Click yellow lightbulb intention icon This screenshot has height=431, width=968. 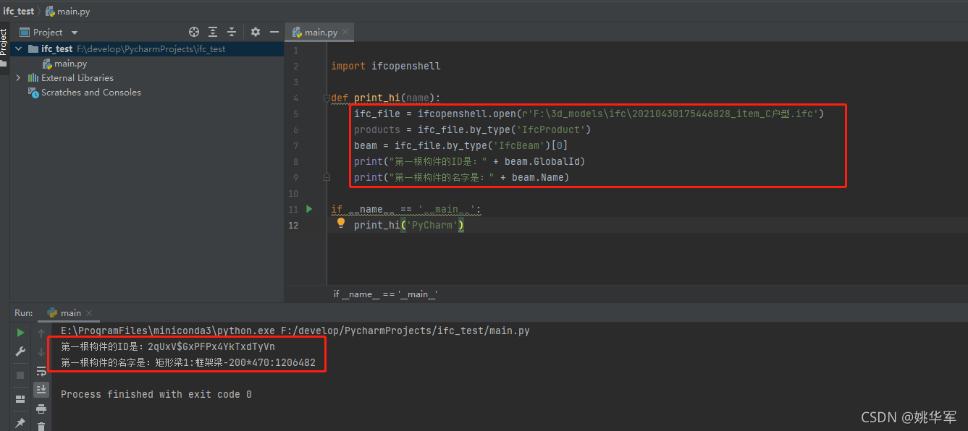341,224
